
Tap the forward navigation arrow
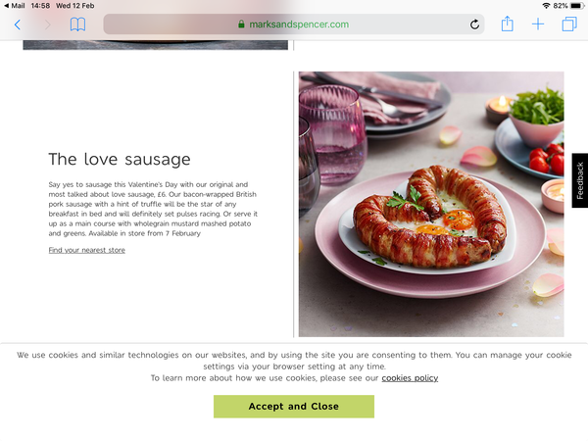(47, 24)
